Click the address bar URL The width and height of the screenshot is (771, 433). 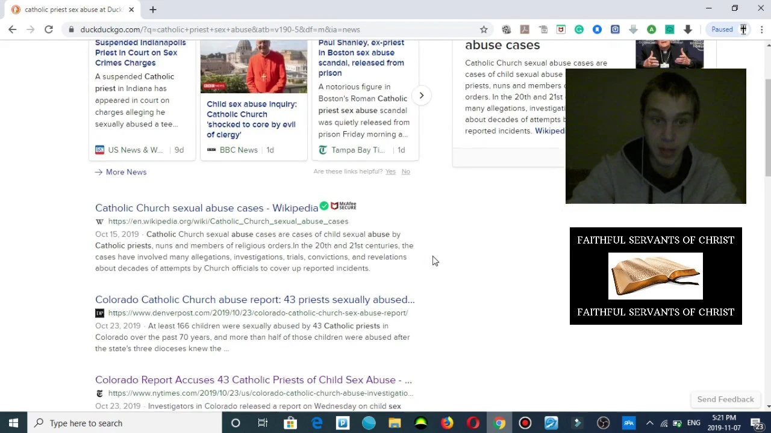pos(220,29)
